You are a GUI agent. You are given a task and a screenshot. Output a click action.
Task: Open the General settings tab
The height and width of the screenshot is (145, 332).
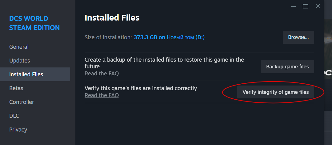(19, 47)
